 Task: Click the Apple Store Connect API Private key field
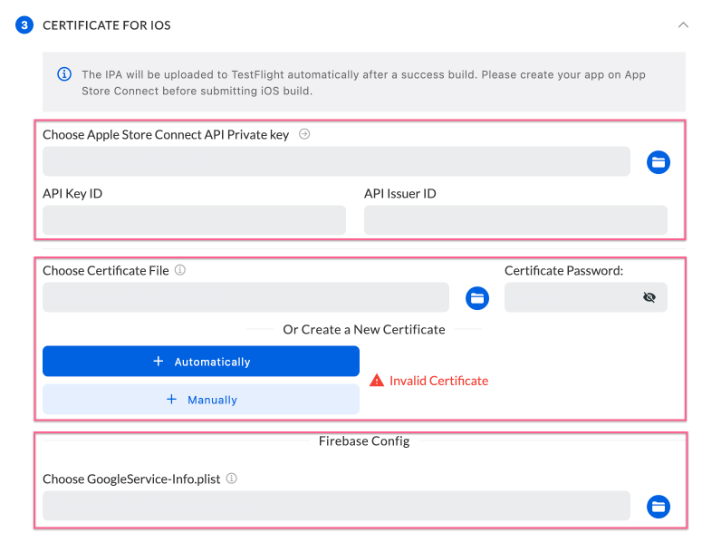(336, 161)
